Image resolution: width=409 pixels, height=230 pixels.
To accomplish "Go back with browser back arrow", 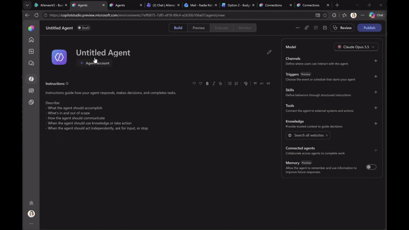I will (x=27, y=15).
